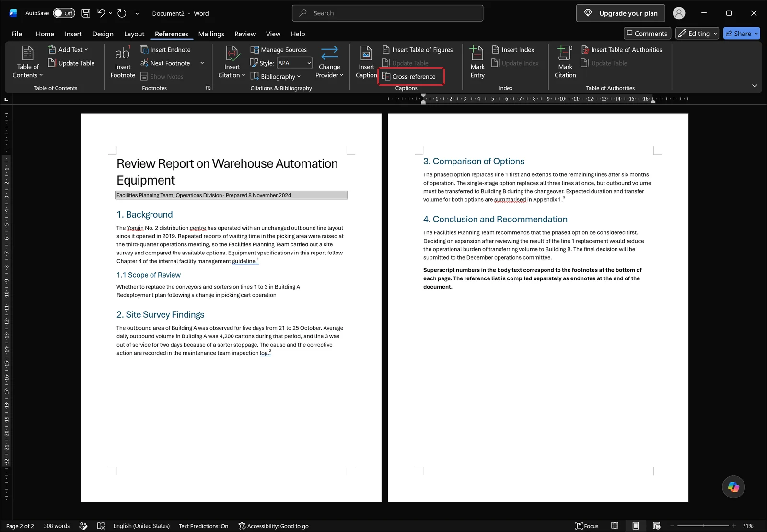
Task: Open Copilot floating button
Action: [733, 487]
